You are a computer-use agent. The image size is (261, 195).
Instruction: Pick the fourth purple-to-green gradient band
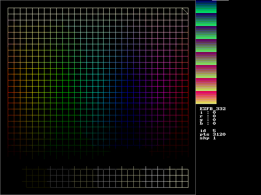[x=206, y=45]
